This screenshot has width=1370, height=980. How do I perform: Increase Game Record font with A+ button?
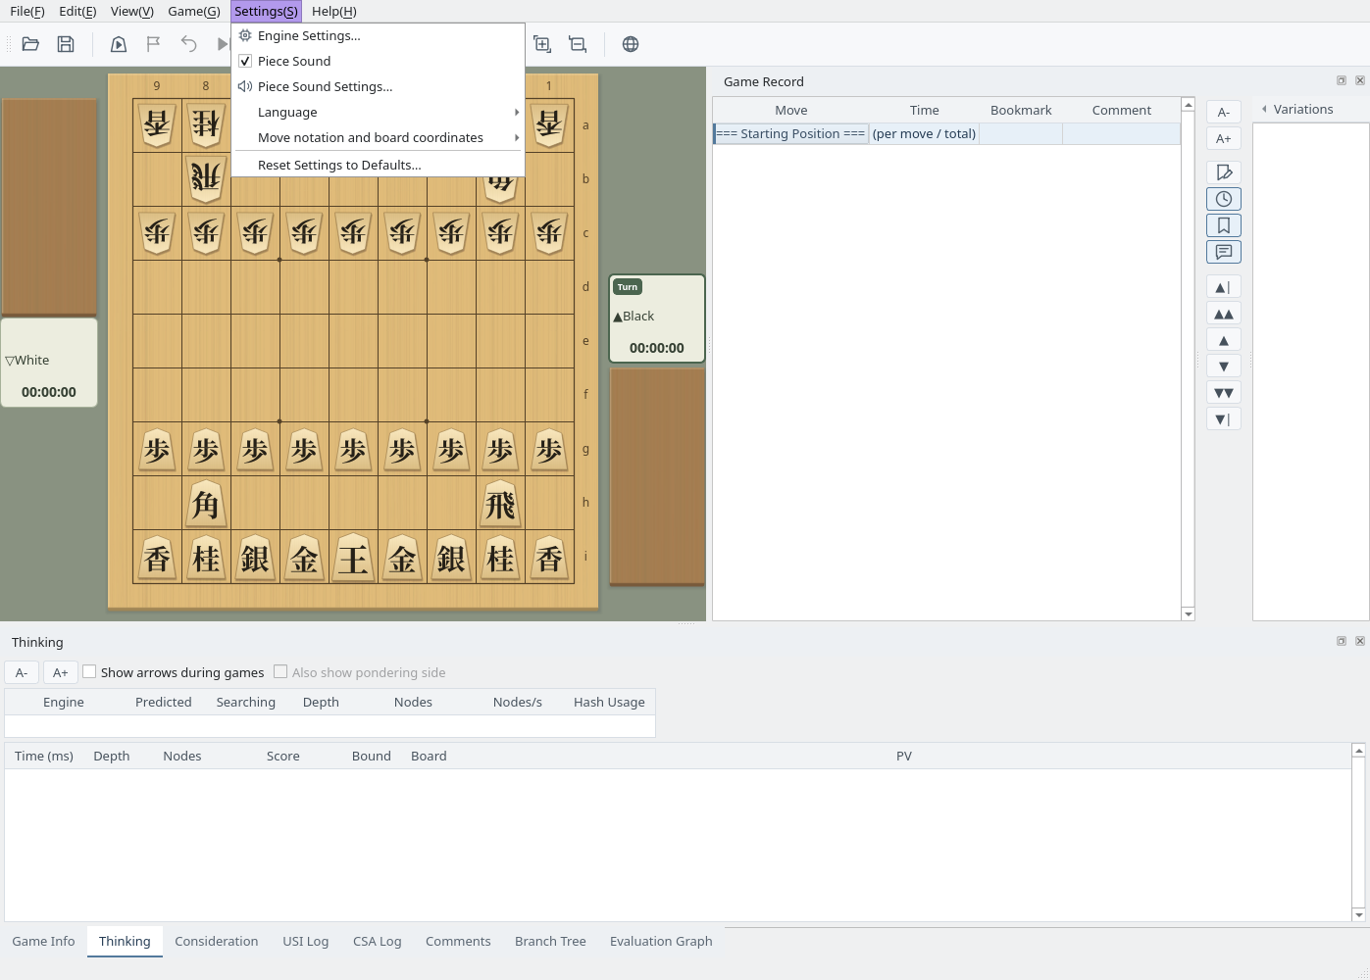tap(1224, 138)
